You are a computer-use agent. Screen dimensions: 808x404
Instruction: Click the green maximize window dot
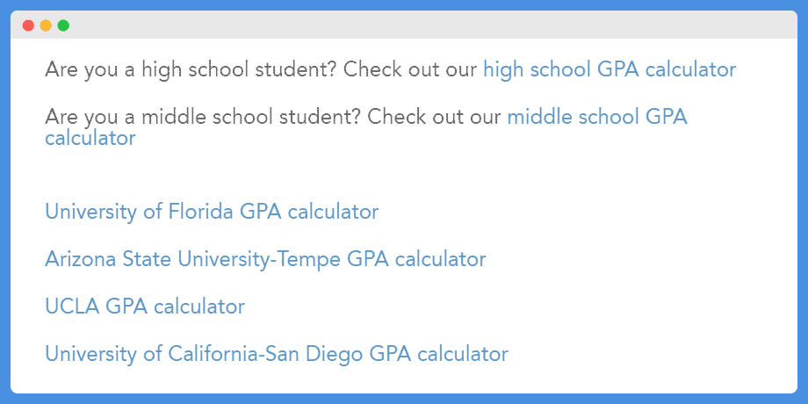click(x=63, y=25)
